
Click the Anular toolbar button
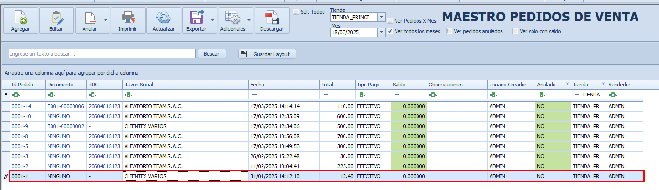pyautogui.click(x=89, y=21)
